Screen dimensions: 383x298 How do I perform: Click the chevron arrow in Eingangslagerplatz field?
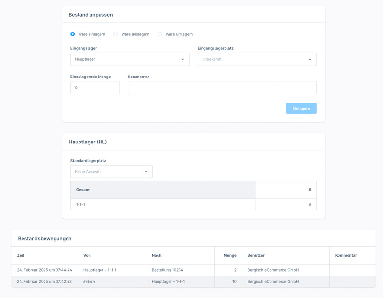(x=310, y=59)
